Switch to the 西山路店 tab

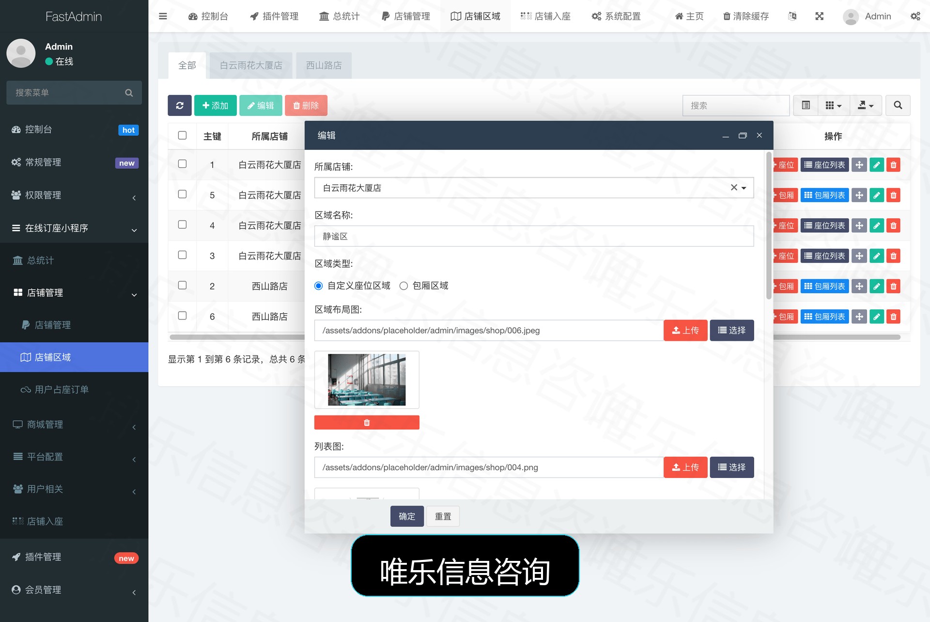[x=324, y=65]
